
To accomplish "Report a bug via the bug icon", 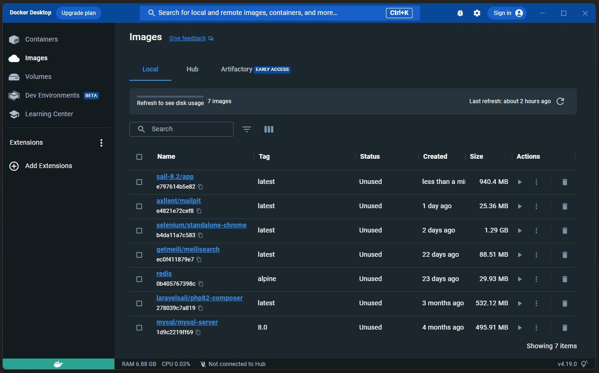I will (x=460, y=13).
